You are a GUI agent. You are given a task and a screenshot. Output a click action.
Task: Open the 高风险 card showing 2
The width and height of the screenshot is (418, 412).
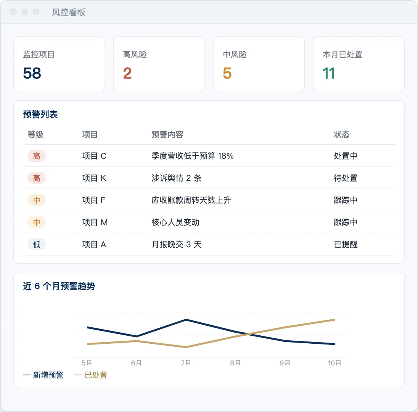coord(159,64)
